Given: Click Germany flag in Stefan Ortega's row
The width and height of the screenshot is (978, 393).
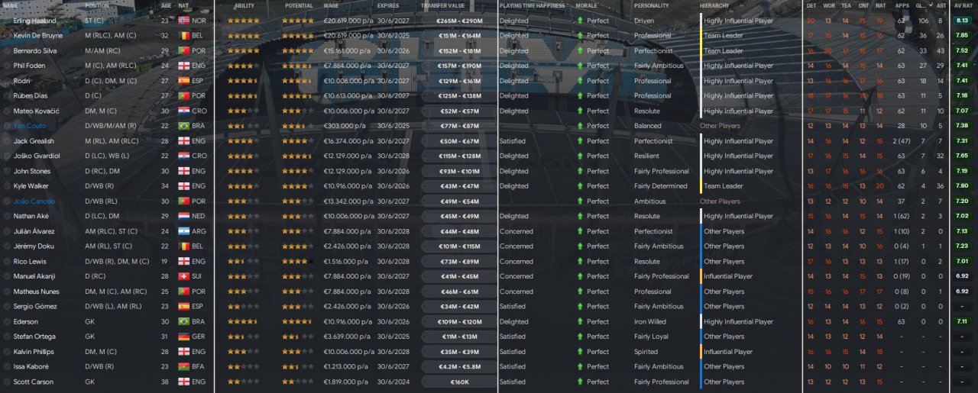Looking at the screenshot, I should tap(183, 337).
